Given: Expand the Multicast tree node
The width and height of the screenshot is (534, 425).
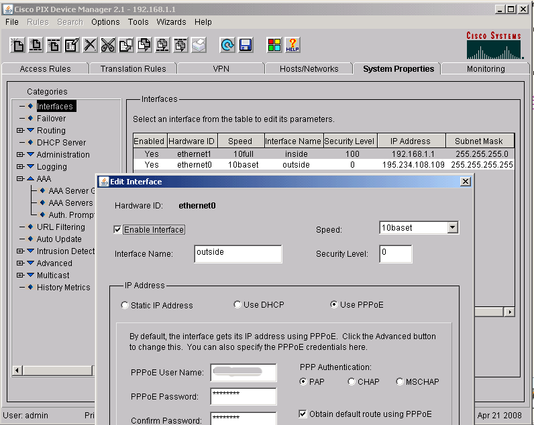Looking at the screenshot, I should pos(19,275).
